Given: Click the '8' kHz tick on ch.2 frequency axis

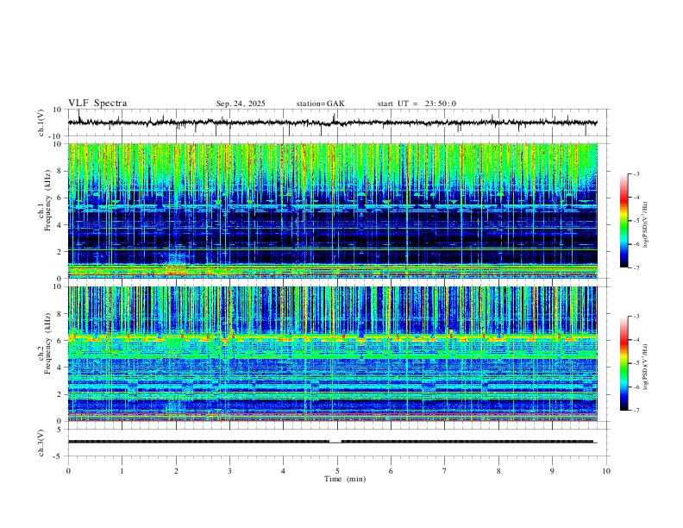Looking at the screenshot, I should 60,314.
